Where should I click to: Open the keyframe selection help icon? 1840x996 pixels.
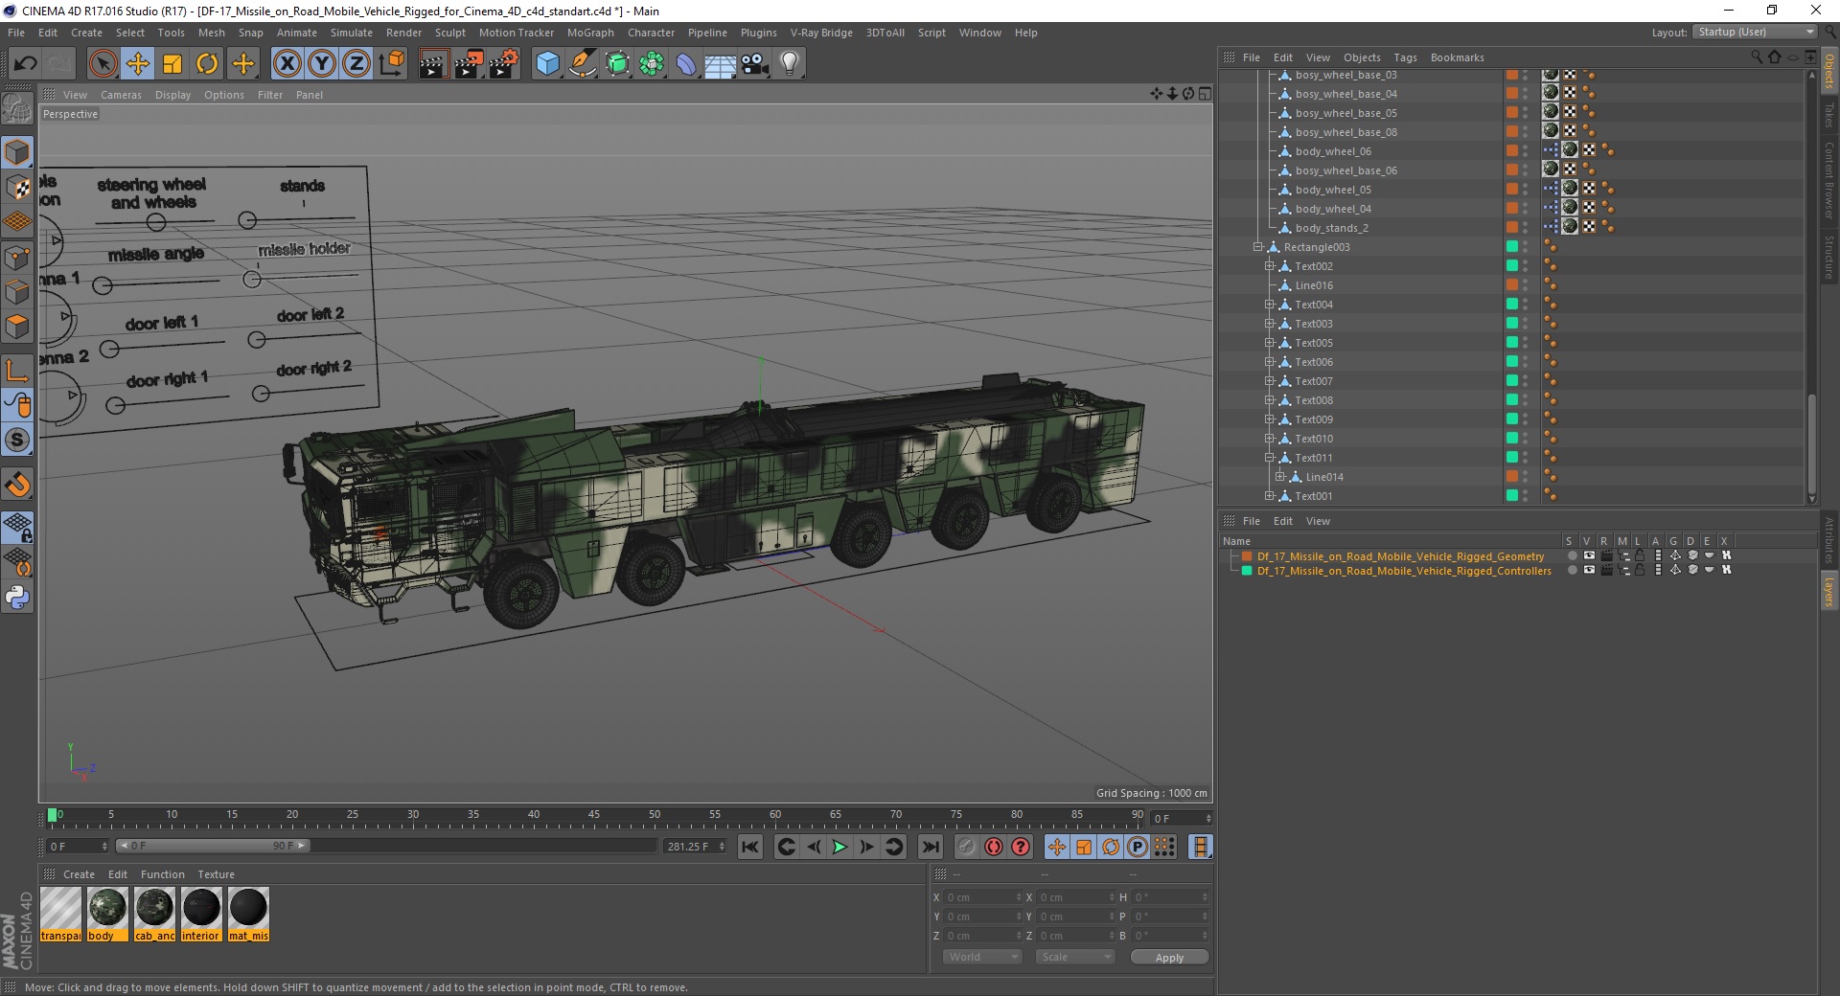[1021, 847]
